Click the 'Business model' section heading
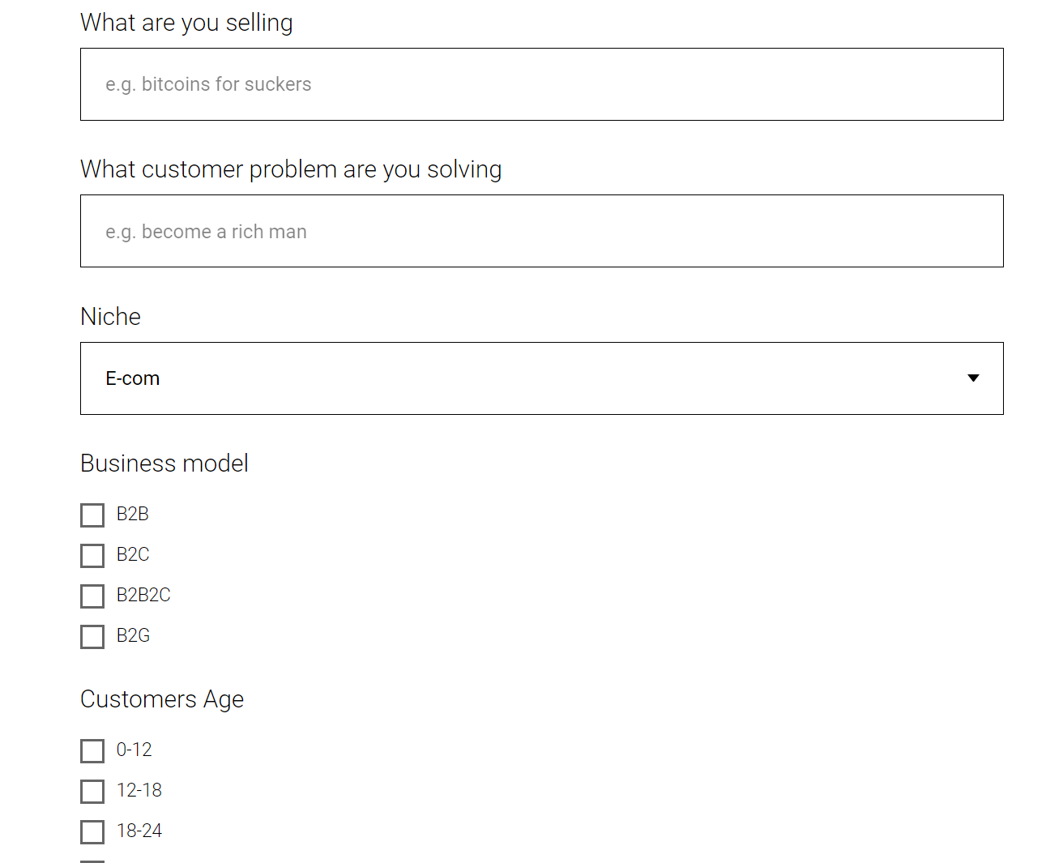1063x863 pixels. [x=164, y=464]
